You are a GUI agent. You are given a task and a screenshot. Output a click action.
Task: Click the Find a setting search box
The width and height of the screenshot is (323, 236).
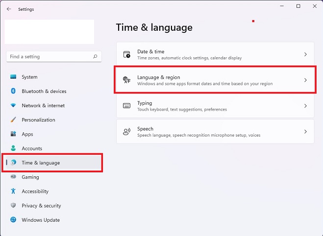coord(54,57)
